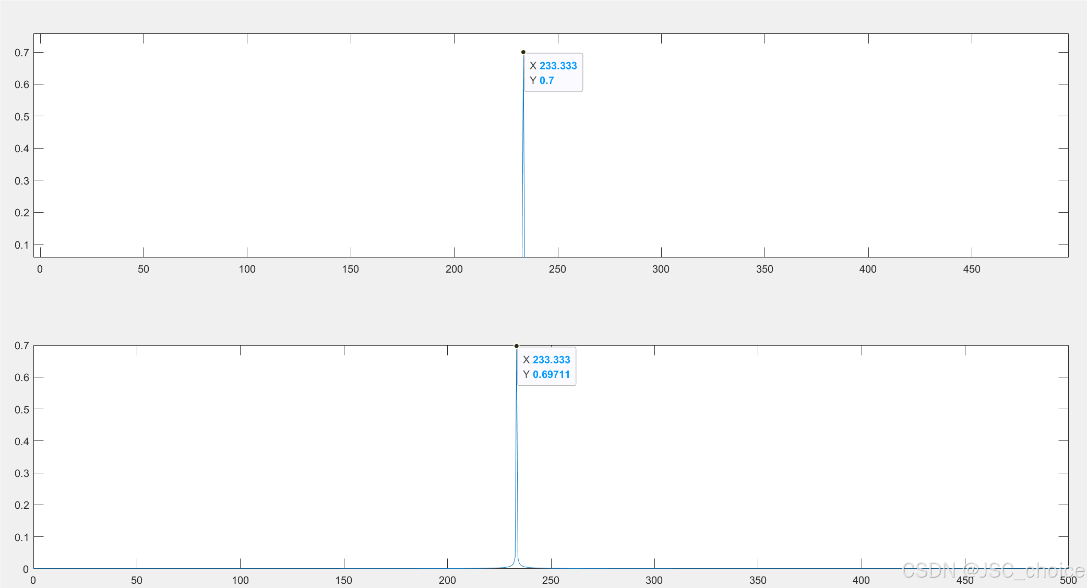1087x588 pixels.
Task: Click the 450 x-axis label of top plot
Action: [971, 269]
